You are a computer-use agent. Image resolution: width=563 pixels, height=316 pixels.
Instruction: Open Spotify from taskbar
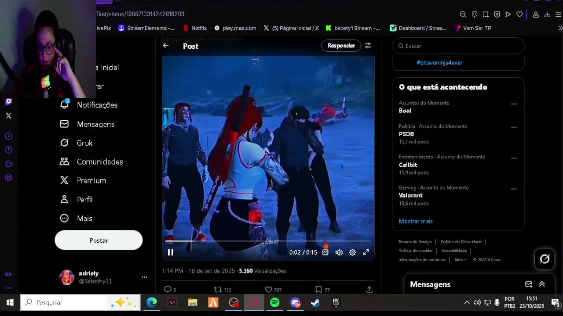click(274, 302)
